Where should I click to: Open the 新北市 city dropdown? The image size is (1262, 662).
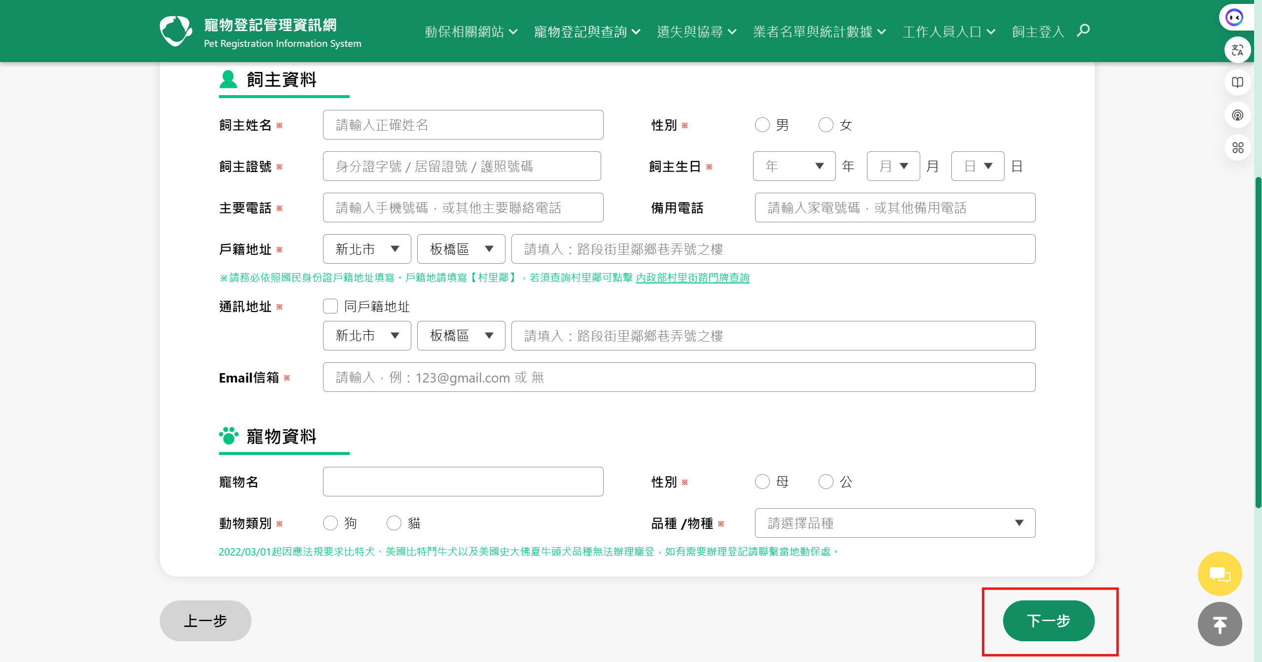coord(366,249)
